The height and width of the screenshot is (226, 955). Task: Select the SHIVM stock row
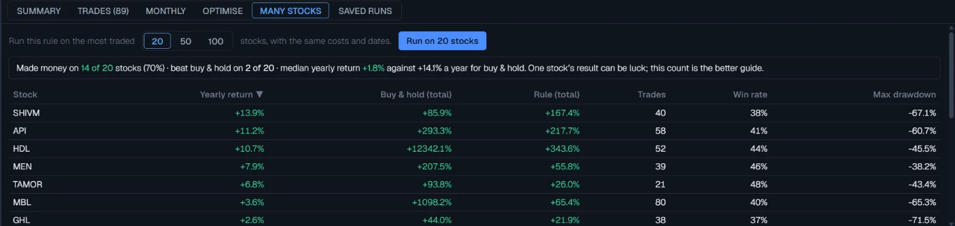click(x=474, y=113)
